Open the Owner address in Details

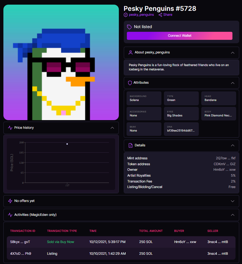(224, 170)
